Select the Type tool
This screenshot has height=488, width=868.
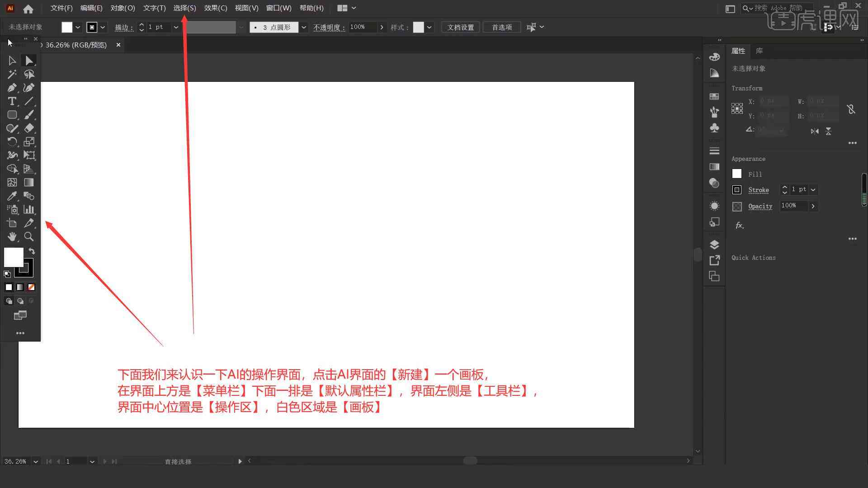[x=11, y=101]
